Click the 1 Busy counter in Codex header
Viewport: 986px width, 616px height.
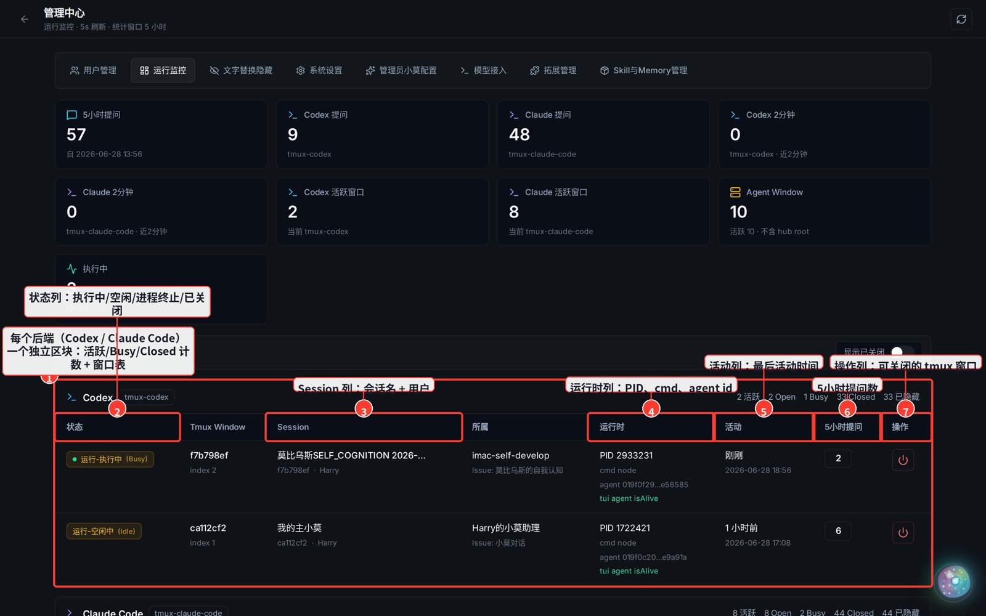pos(816,397)
